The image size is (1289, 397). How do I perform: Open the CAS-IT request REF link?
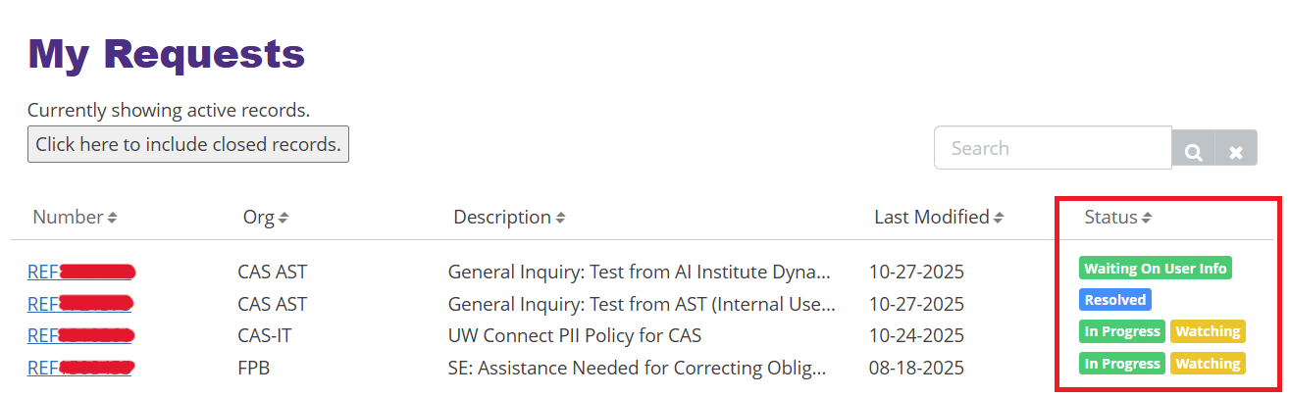point(43,336)
